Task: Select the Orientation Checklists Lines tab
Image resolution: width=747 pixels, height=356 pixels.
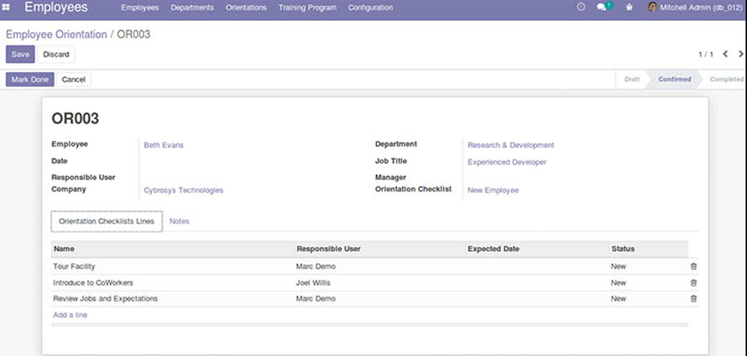Action: point(107,221)
